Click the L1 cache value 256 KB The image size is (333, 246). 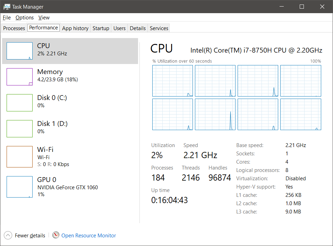click(293, 195)
